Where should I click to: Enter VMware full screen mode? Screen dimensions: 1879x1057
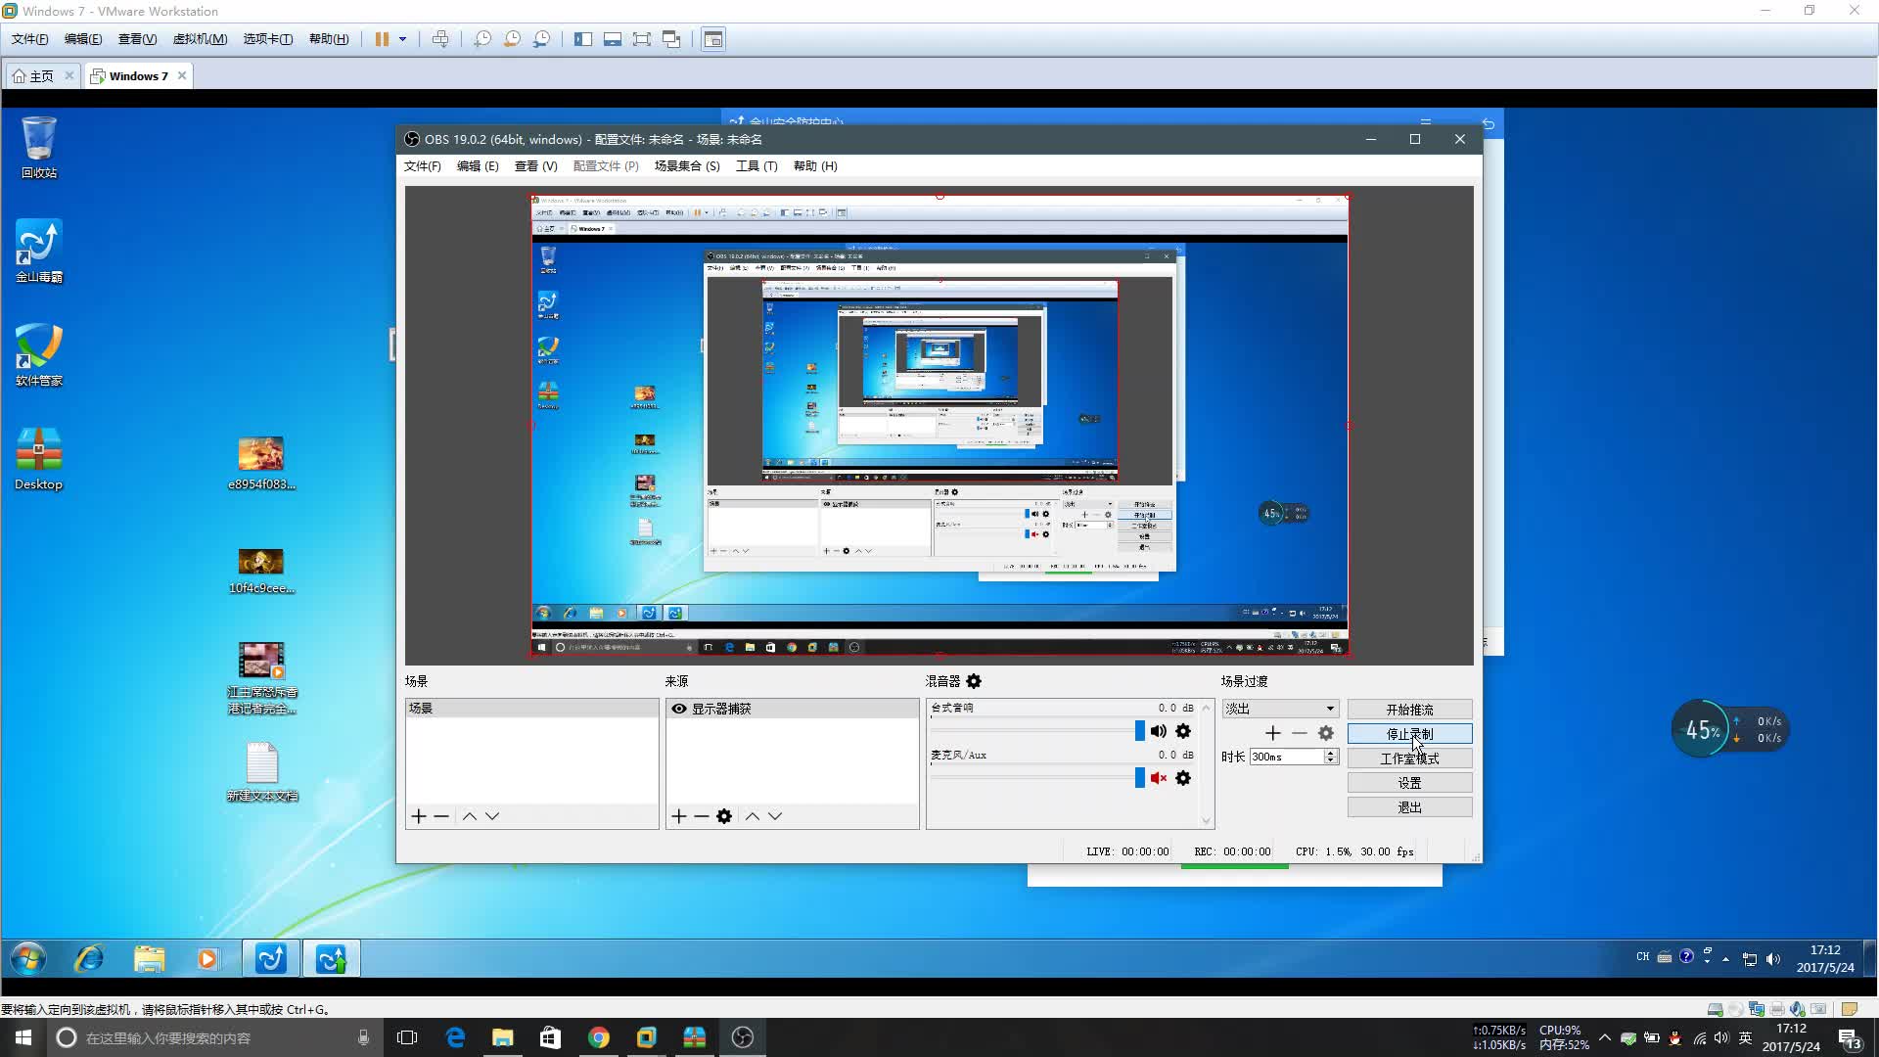[642, 39]
